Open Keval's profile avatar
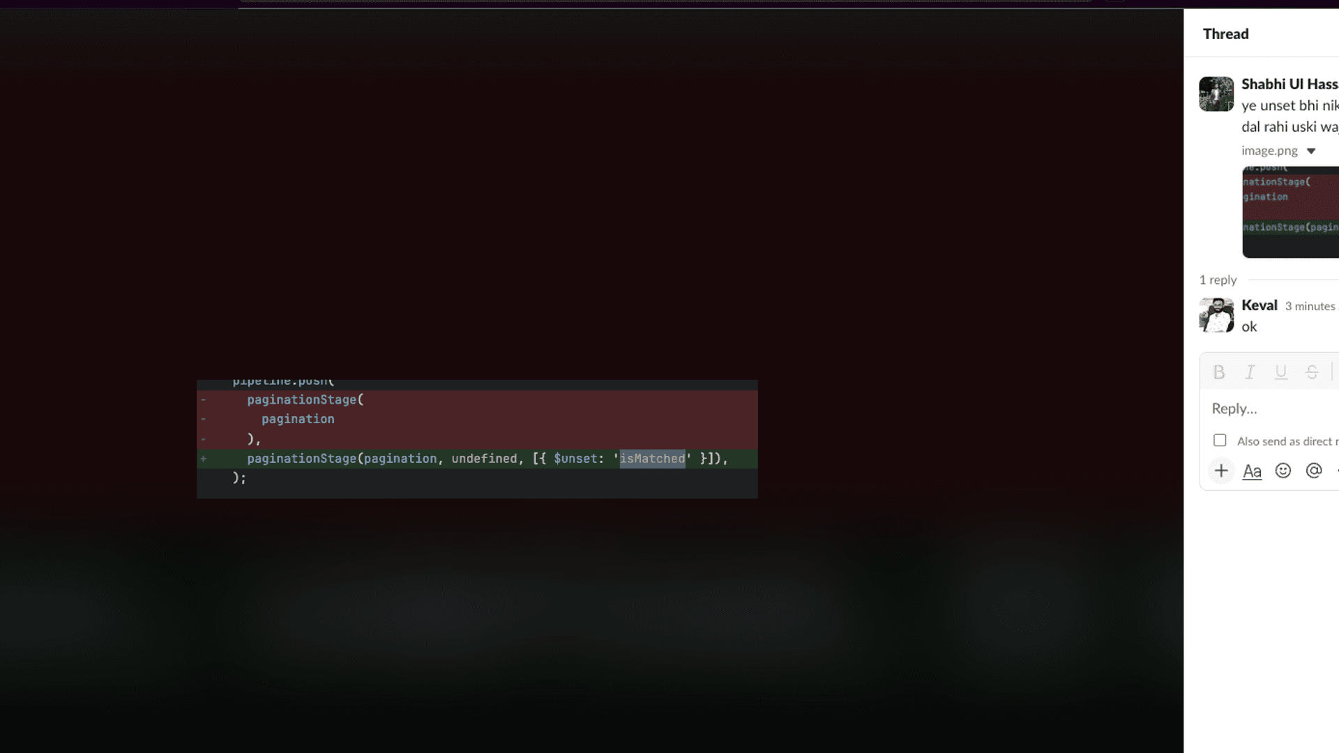1339x753 pixels. coord(1216,315)
